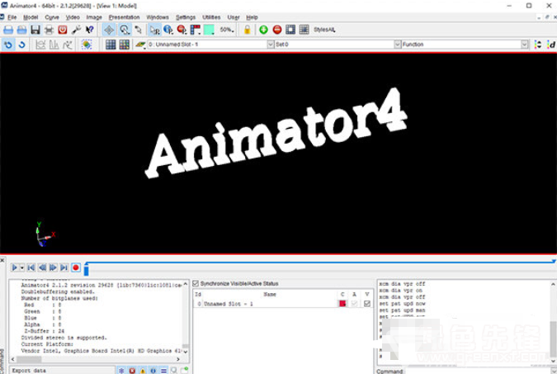Click the Export data field
Screen dimensions: 557x374
click(x=62, y=371)
